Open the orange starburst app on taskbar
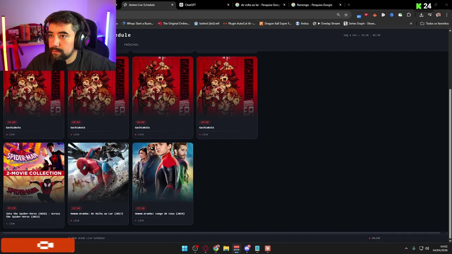 268,248
